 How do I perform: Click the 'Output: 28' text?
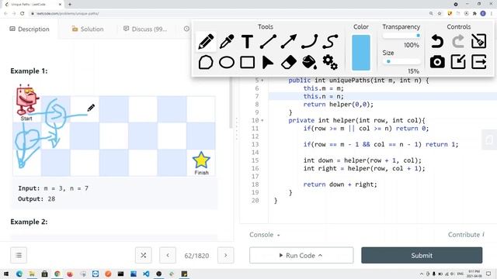pyautogui.click(x=36, y=199)
